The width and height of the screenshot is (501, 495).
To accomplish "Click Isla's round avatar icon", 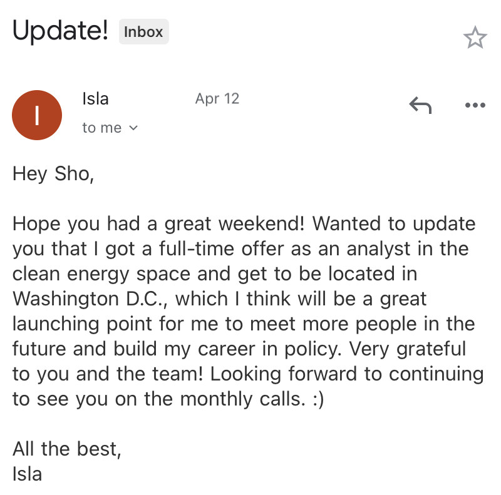I will tap(37, 115).
